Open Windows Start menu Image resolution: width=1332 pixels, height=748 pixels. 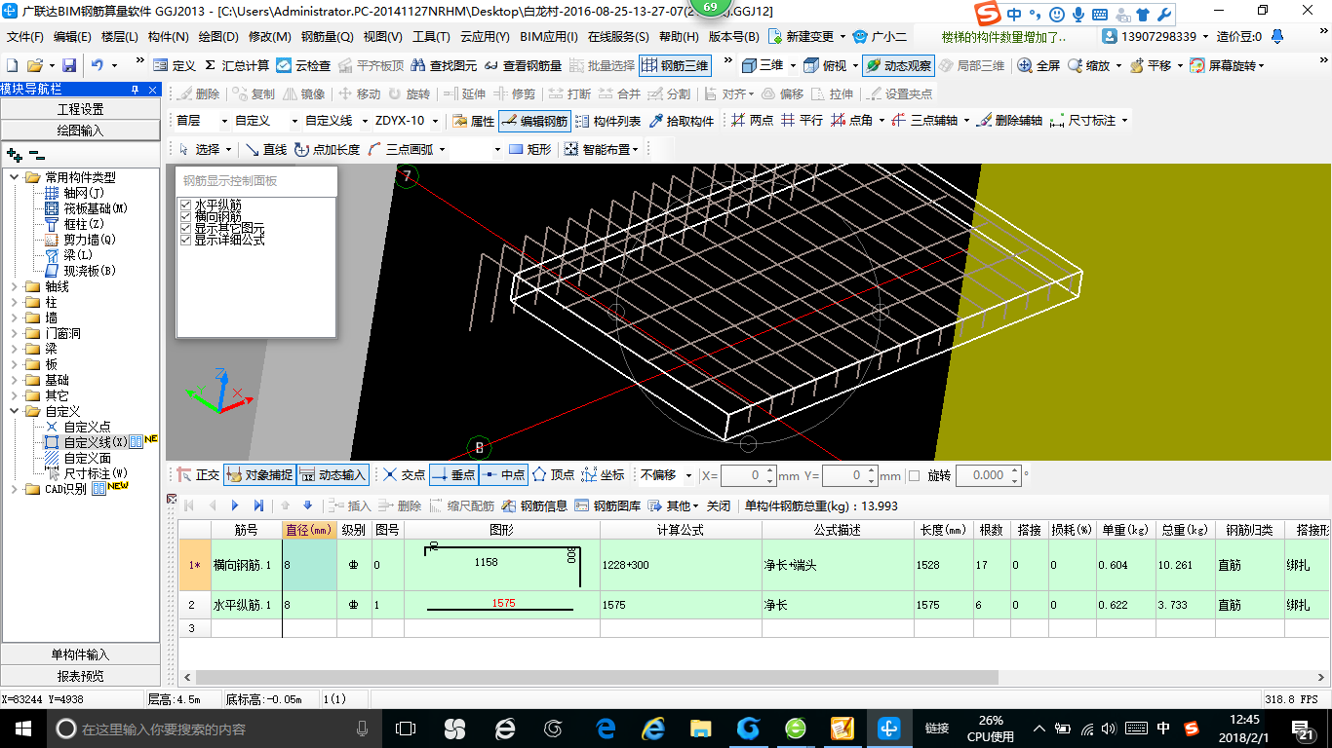point(22,729)
